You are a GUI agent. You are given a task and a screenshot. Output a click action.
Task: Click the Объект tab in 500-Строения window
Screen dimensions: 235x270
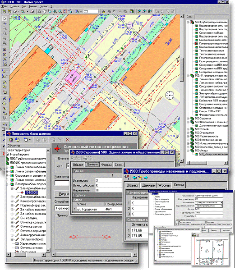coord(78,165)
